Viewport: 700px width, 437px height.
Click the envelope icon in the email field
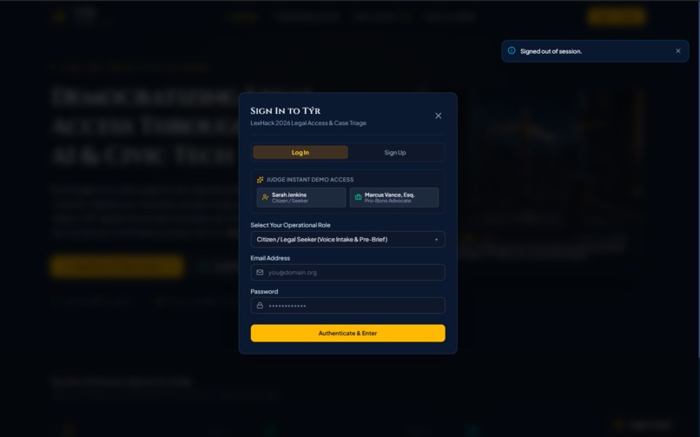[260, 272]
